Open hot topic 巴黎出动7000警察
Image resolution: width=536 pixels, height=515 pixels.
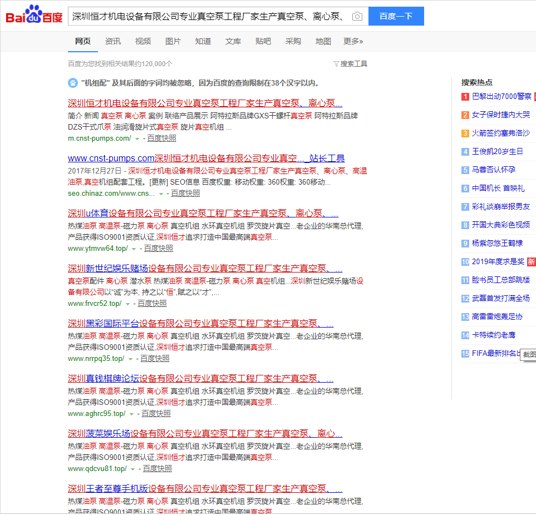[501, 96]
